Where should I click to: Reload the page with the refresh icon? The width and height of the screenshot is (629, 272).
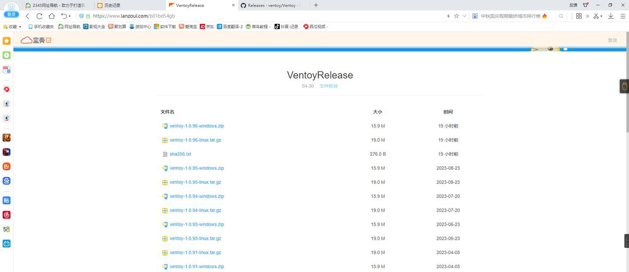[39, 16]
